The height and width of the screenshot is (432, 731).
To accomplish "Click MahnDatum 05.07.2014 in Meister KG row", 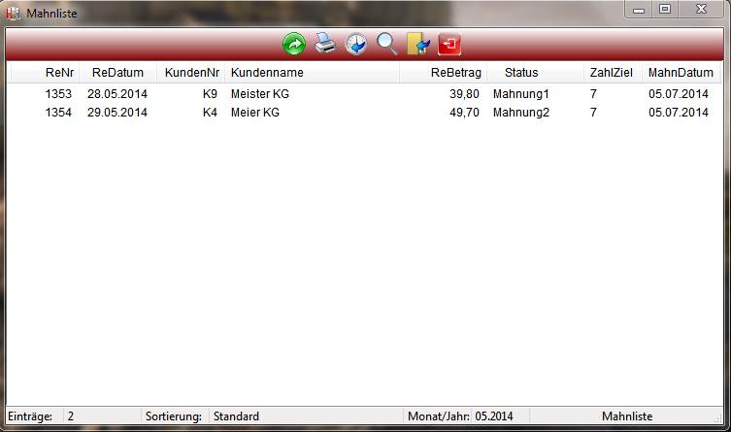I will [679, 93].
